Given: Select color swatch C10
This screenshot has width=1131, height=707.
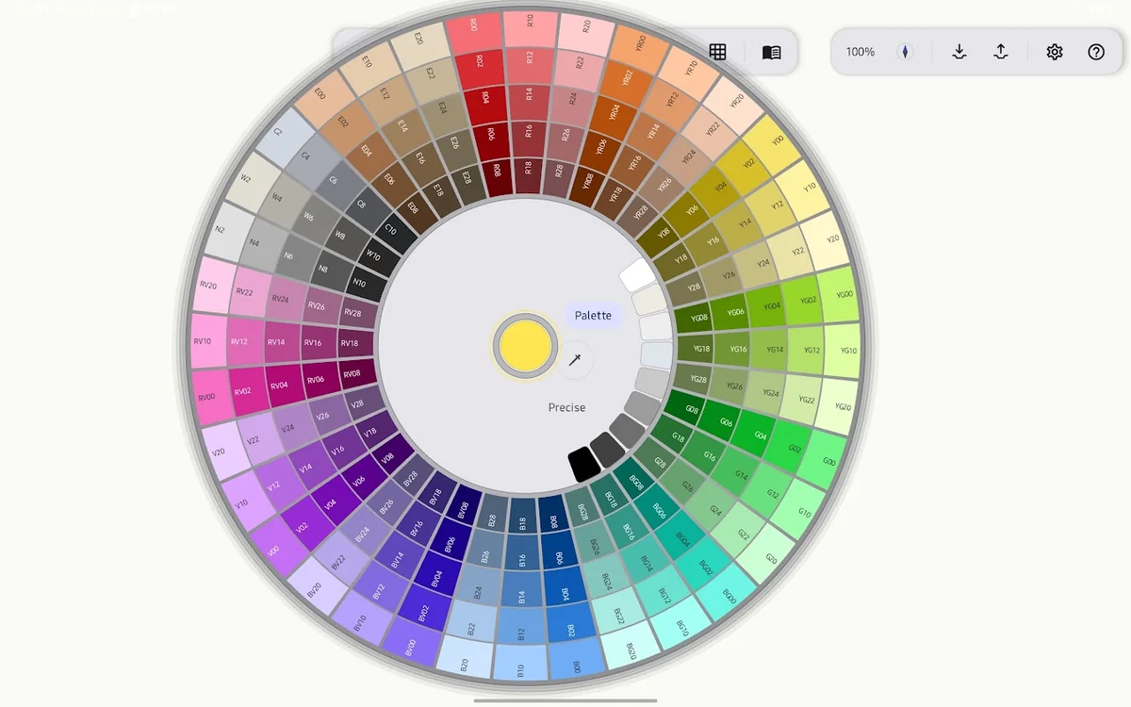Looking at the screenshot, I should pos(391,230).
